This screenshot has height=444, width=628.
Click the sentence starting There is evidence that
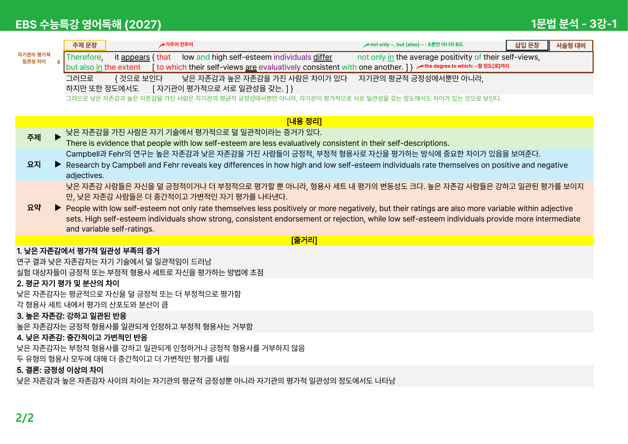coord(258,143)
